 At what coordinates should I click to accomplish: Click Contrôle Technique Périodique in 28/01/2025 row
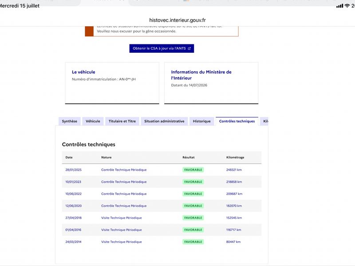[x=124, y=170]
